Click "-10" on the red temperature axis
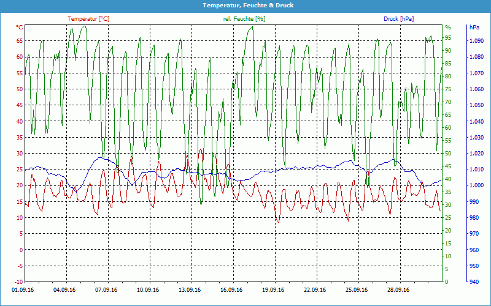Image resolution: width=491 pixels, height=306 pixels. tap(19, 282)
